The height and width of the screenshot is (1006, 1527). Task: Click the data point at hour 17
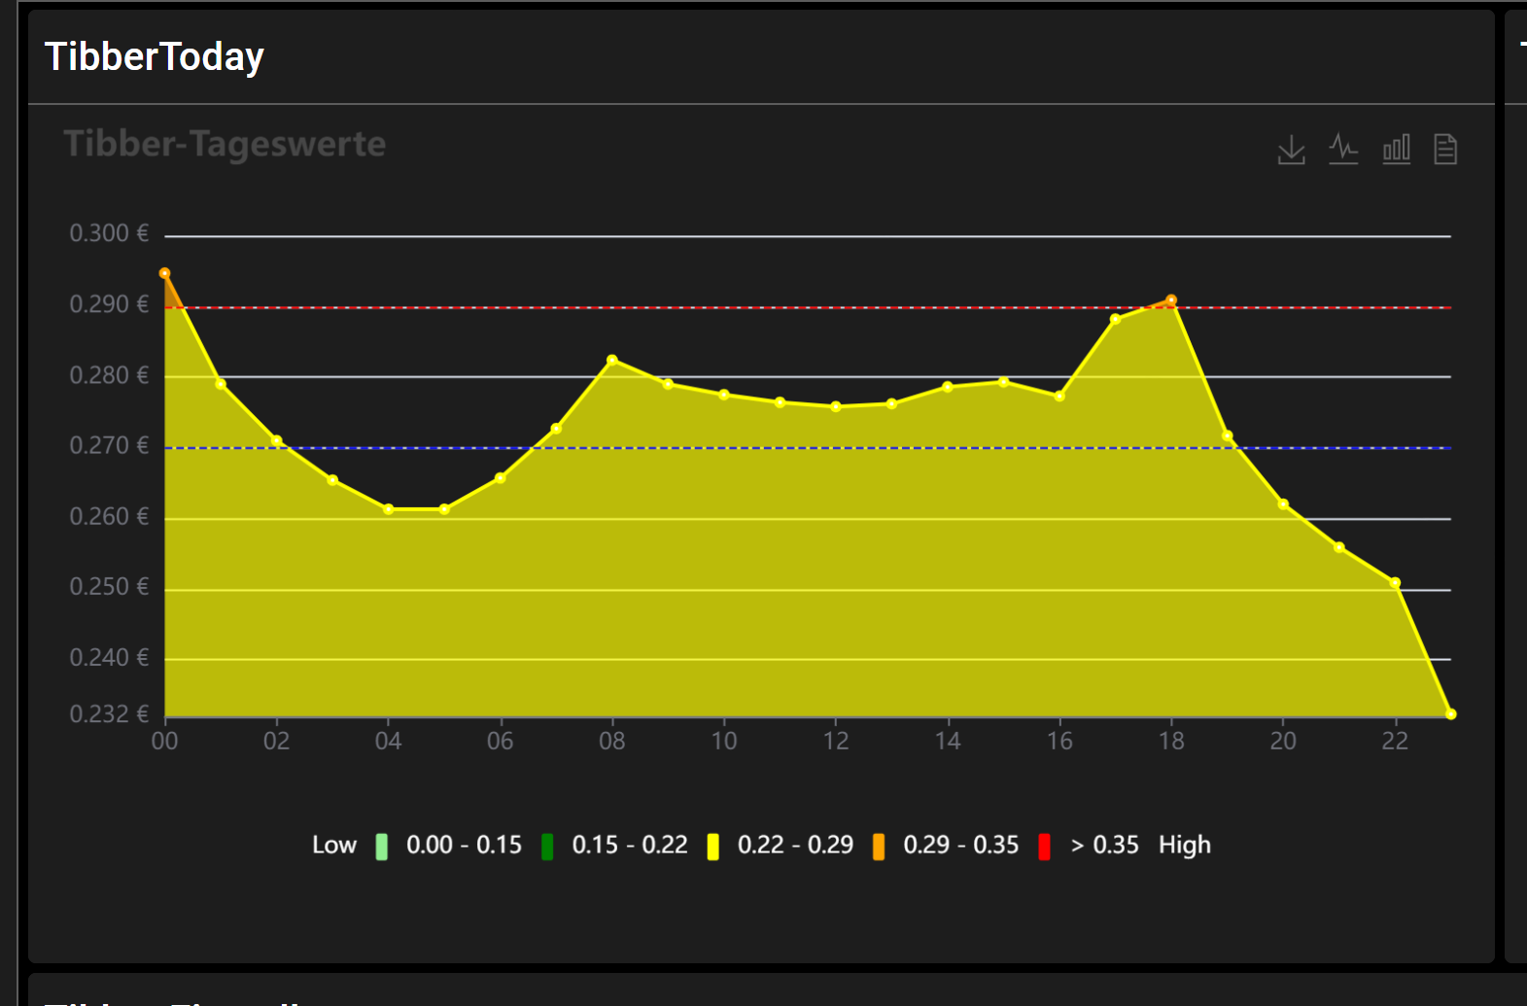pos(1116,319)
